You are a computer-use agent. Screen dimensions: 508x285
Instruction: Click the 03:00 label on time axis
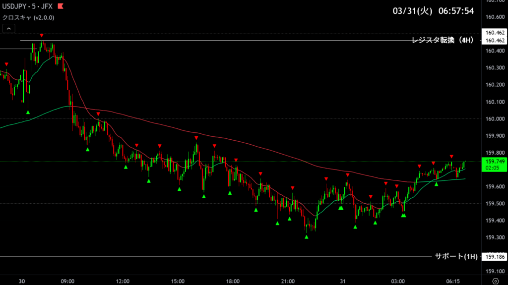pos(398,281)
